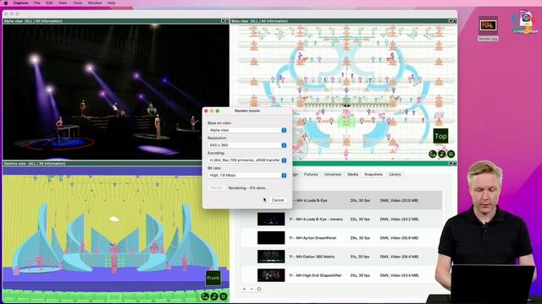Click the Gamma view title bar
Screen dimensions: 542x304
pyautogui.click(x=116, y=163)
